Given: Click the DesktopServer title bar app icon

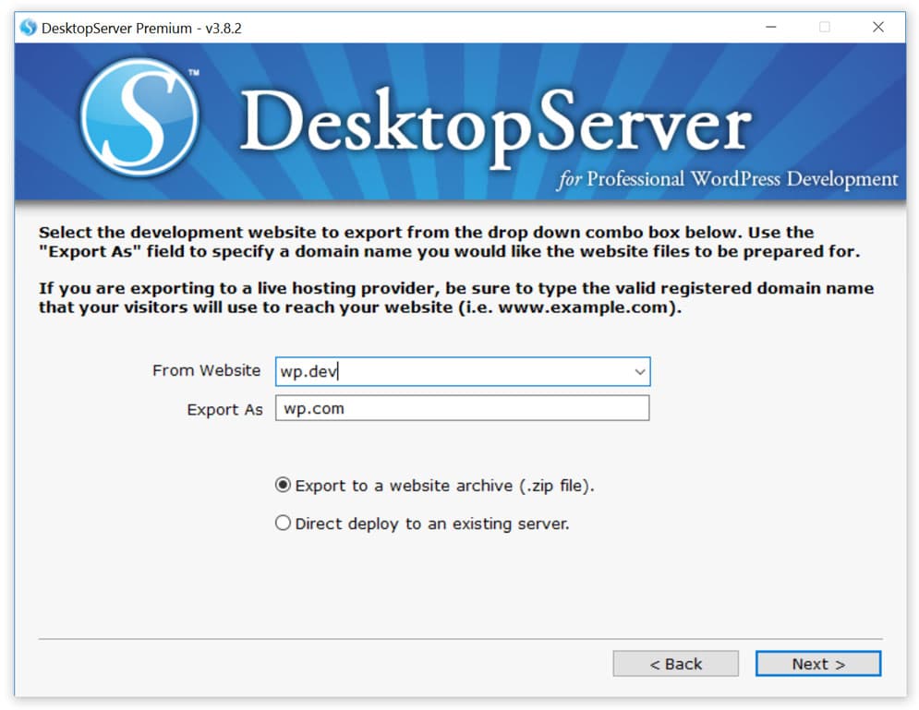Looking at the screenshot, I should (28, 28).
